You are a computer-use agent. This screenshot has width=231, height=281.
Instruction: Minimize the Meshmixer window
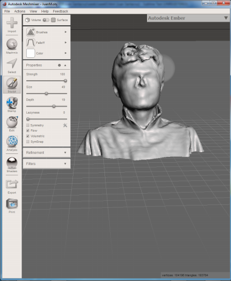[206, 3]
